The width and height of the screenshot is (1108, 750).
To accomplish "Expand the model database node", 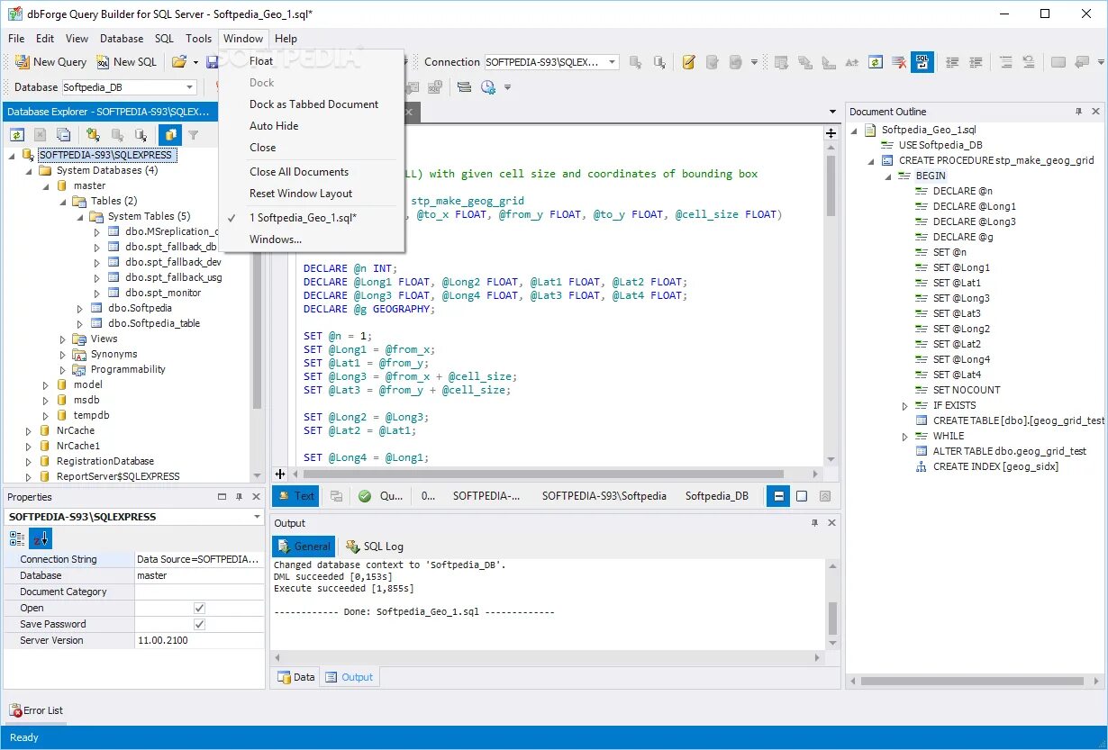I will pyautogui.click(x=46, y=384).
